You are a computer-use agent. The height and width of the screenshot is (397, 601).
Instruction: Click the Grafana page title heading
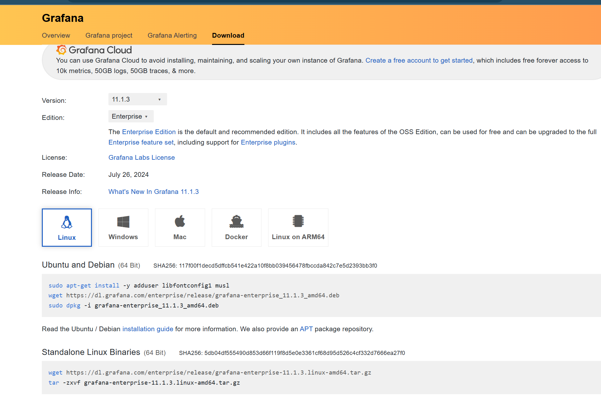tap(62, 18)
